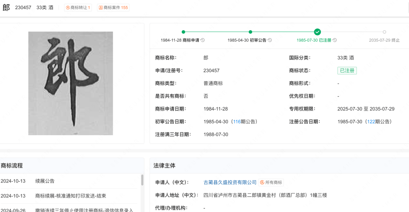The height and width of the screenshot is (212, 409).
Task: Click the green 已注册 status badge
Action: point(347,70)
